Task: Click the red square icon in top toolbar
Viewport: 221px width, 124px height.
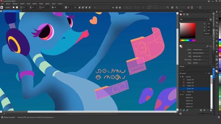Action: [x=192, y=8]
